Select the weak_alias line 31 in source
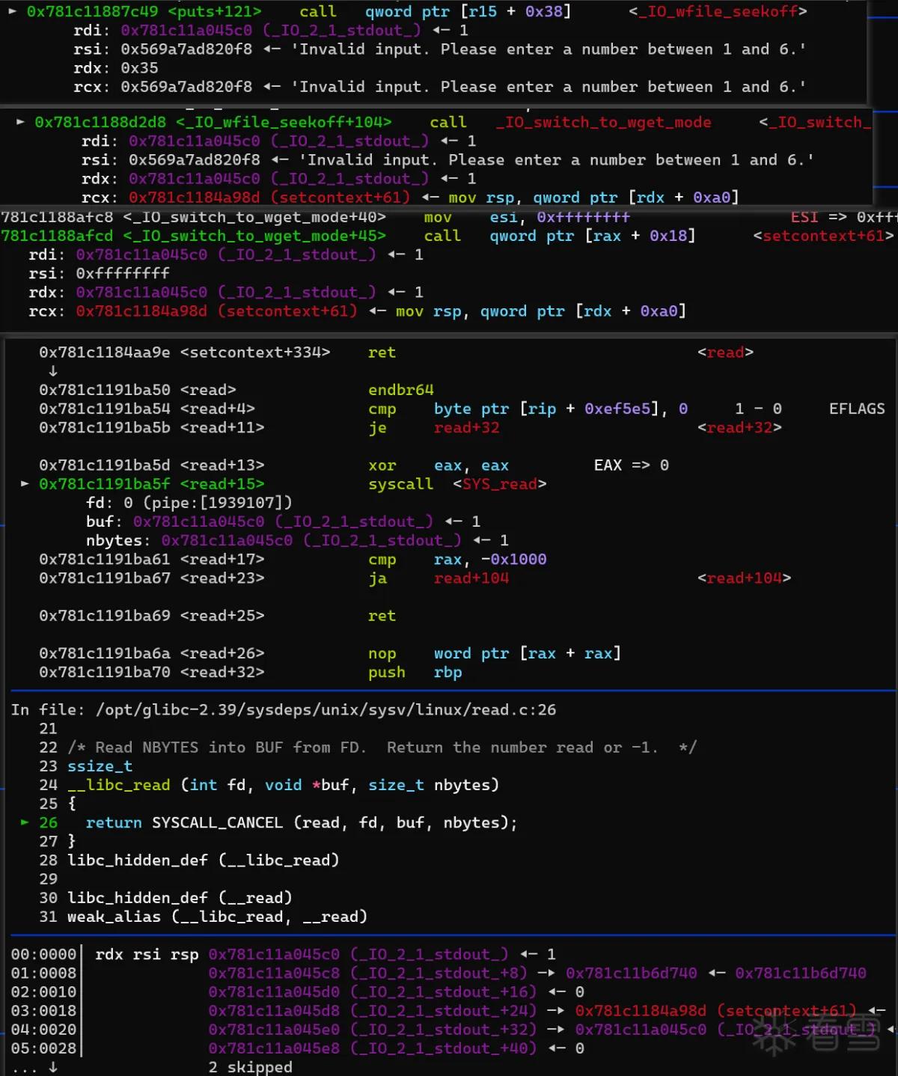The width and height of the screenshot is (898, 1076). (203, 917)
